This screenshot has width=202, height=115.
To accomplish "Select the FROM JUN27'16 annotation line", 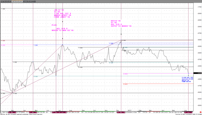I will point(62,17).
